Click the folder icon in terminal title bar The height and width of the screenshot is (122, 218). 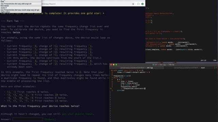[x=154, y=65]
